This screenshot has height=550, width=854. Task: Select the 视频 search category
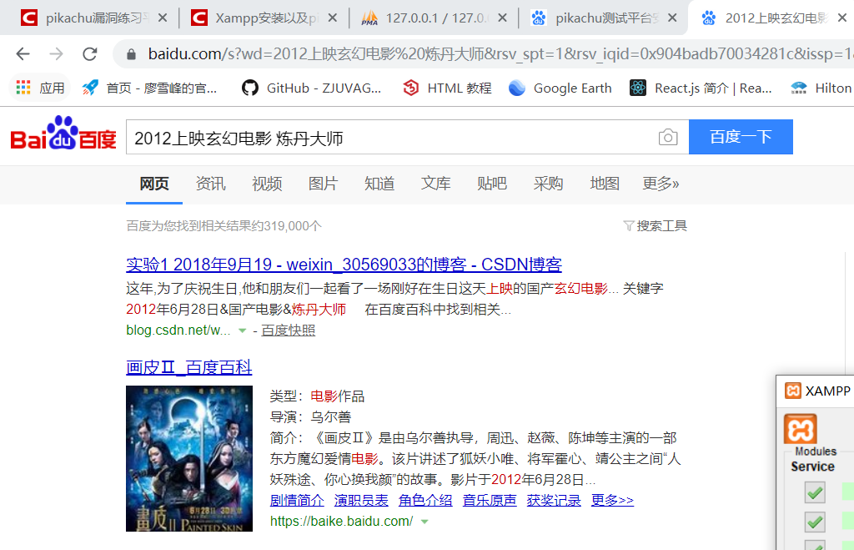267,184
